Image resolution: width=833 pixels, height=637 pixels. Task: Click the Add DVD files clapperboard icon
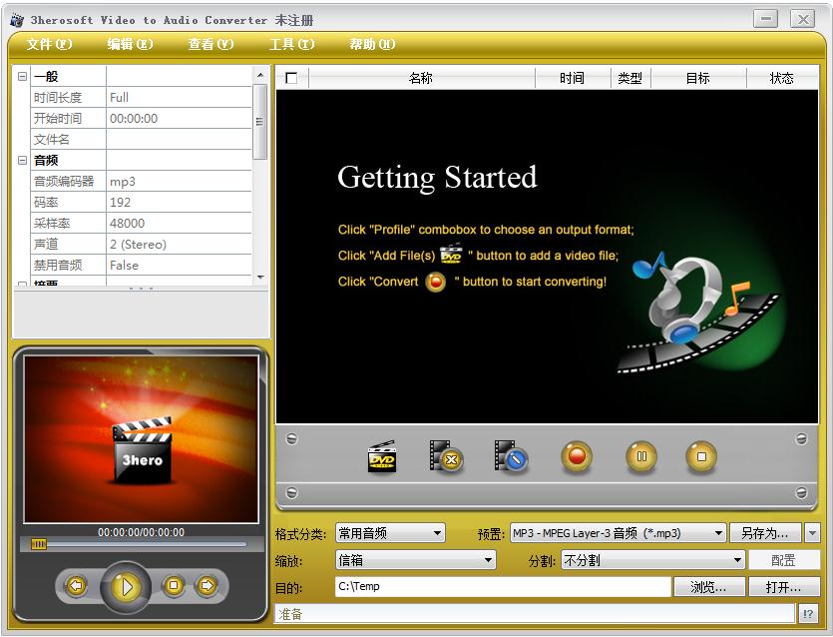pyautogui.click(x=382, y=457)
